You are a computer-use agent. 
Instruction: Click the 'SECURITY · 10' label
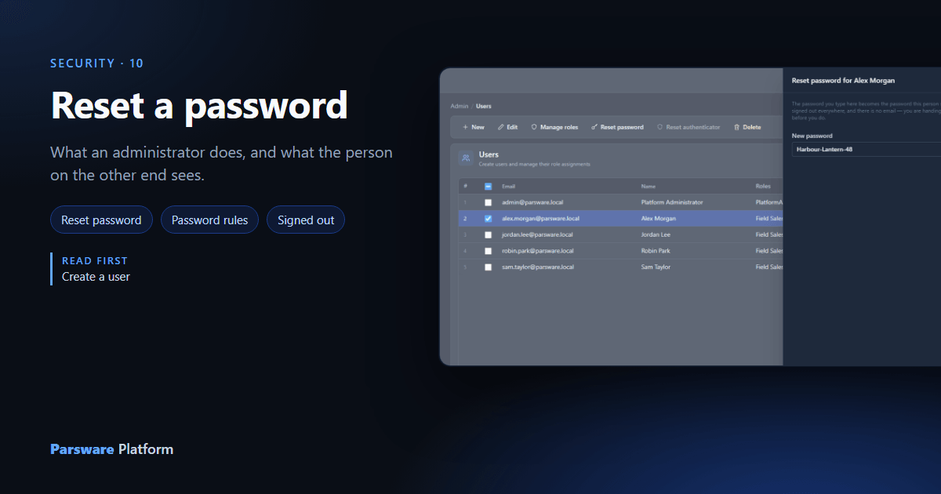tap(97, 64)
